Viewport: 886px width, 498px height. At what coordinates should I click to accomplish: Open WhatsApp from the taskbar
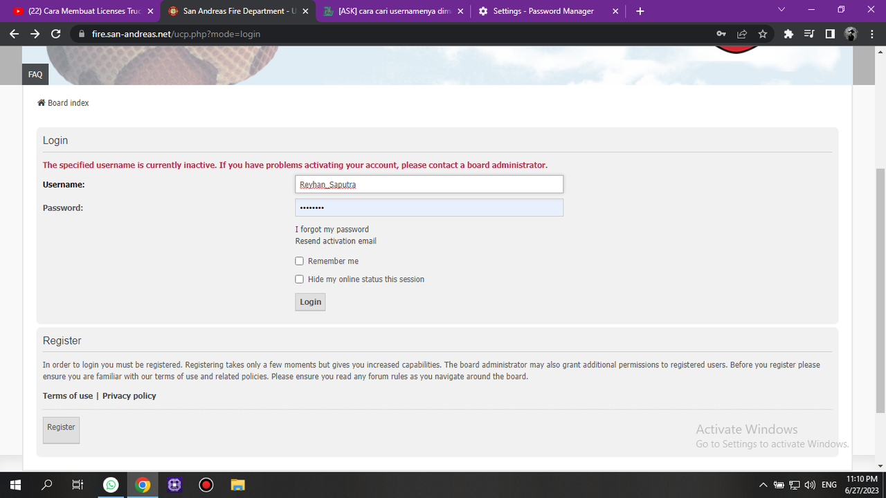111,485
